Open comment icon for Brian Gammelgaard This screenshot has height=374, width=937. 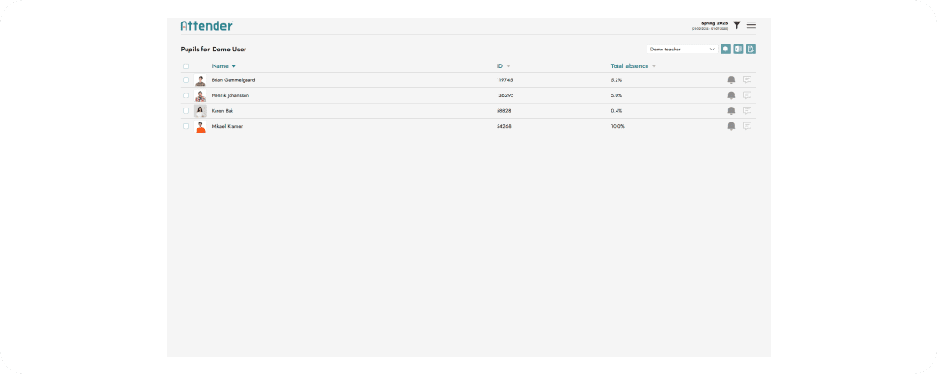click(x=747, y=80)
